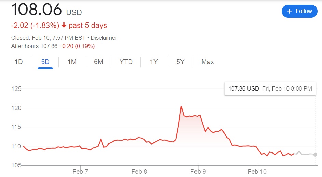Click the plus icon on the Follow button
Viewport: 322px width, 177px height.
pyautogui.click(x=290, y=11)
